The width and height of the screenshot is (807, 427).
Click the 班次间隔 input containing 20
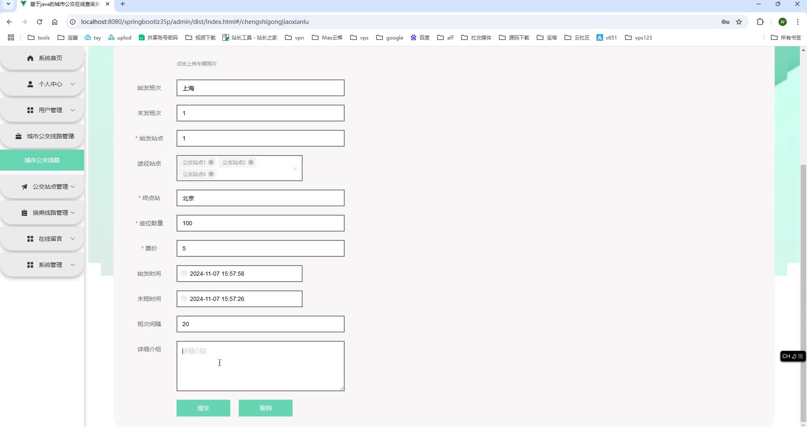coord(261,324)
